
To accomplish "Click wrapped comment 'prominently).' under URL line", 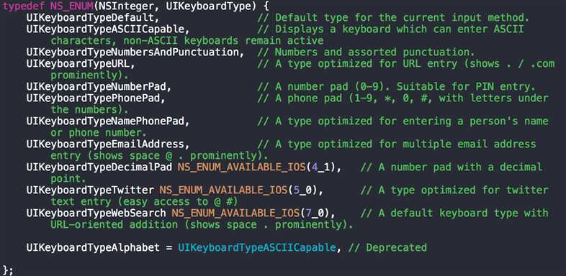I will pos(90,75).
